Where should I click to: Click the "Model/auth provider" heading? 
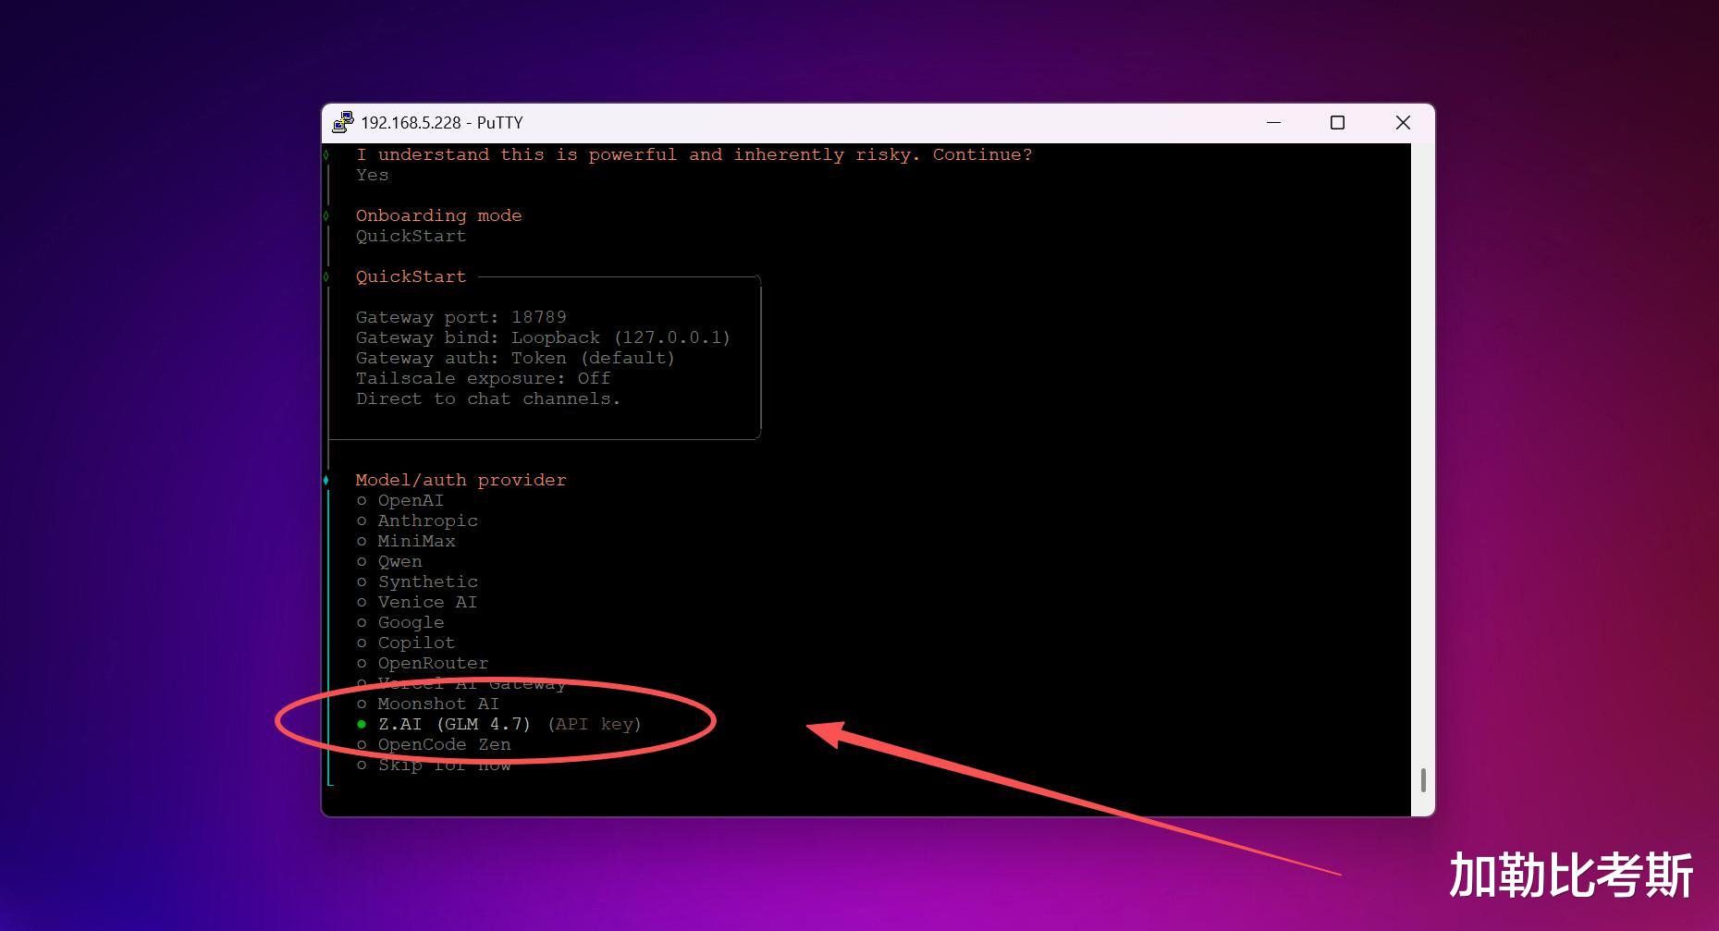[461, 480]
